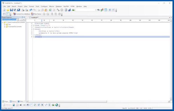Collapse the body tag fold marker on line 4
The width and height of the screenshot is (174, 111).
click(x=34, y=29)
